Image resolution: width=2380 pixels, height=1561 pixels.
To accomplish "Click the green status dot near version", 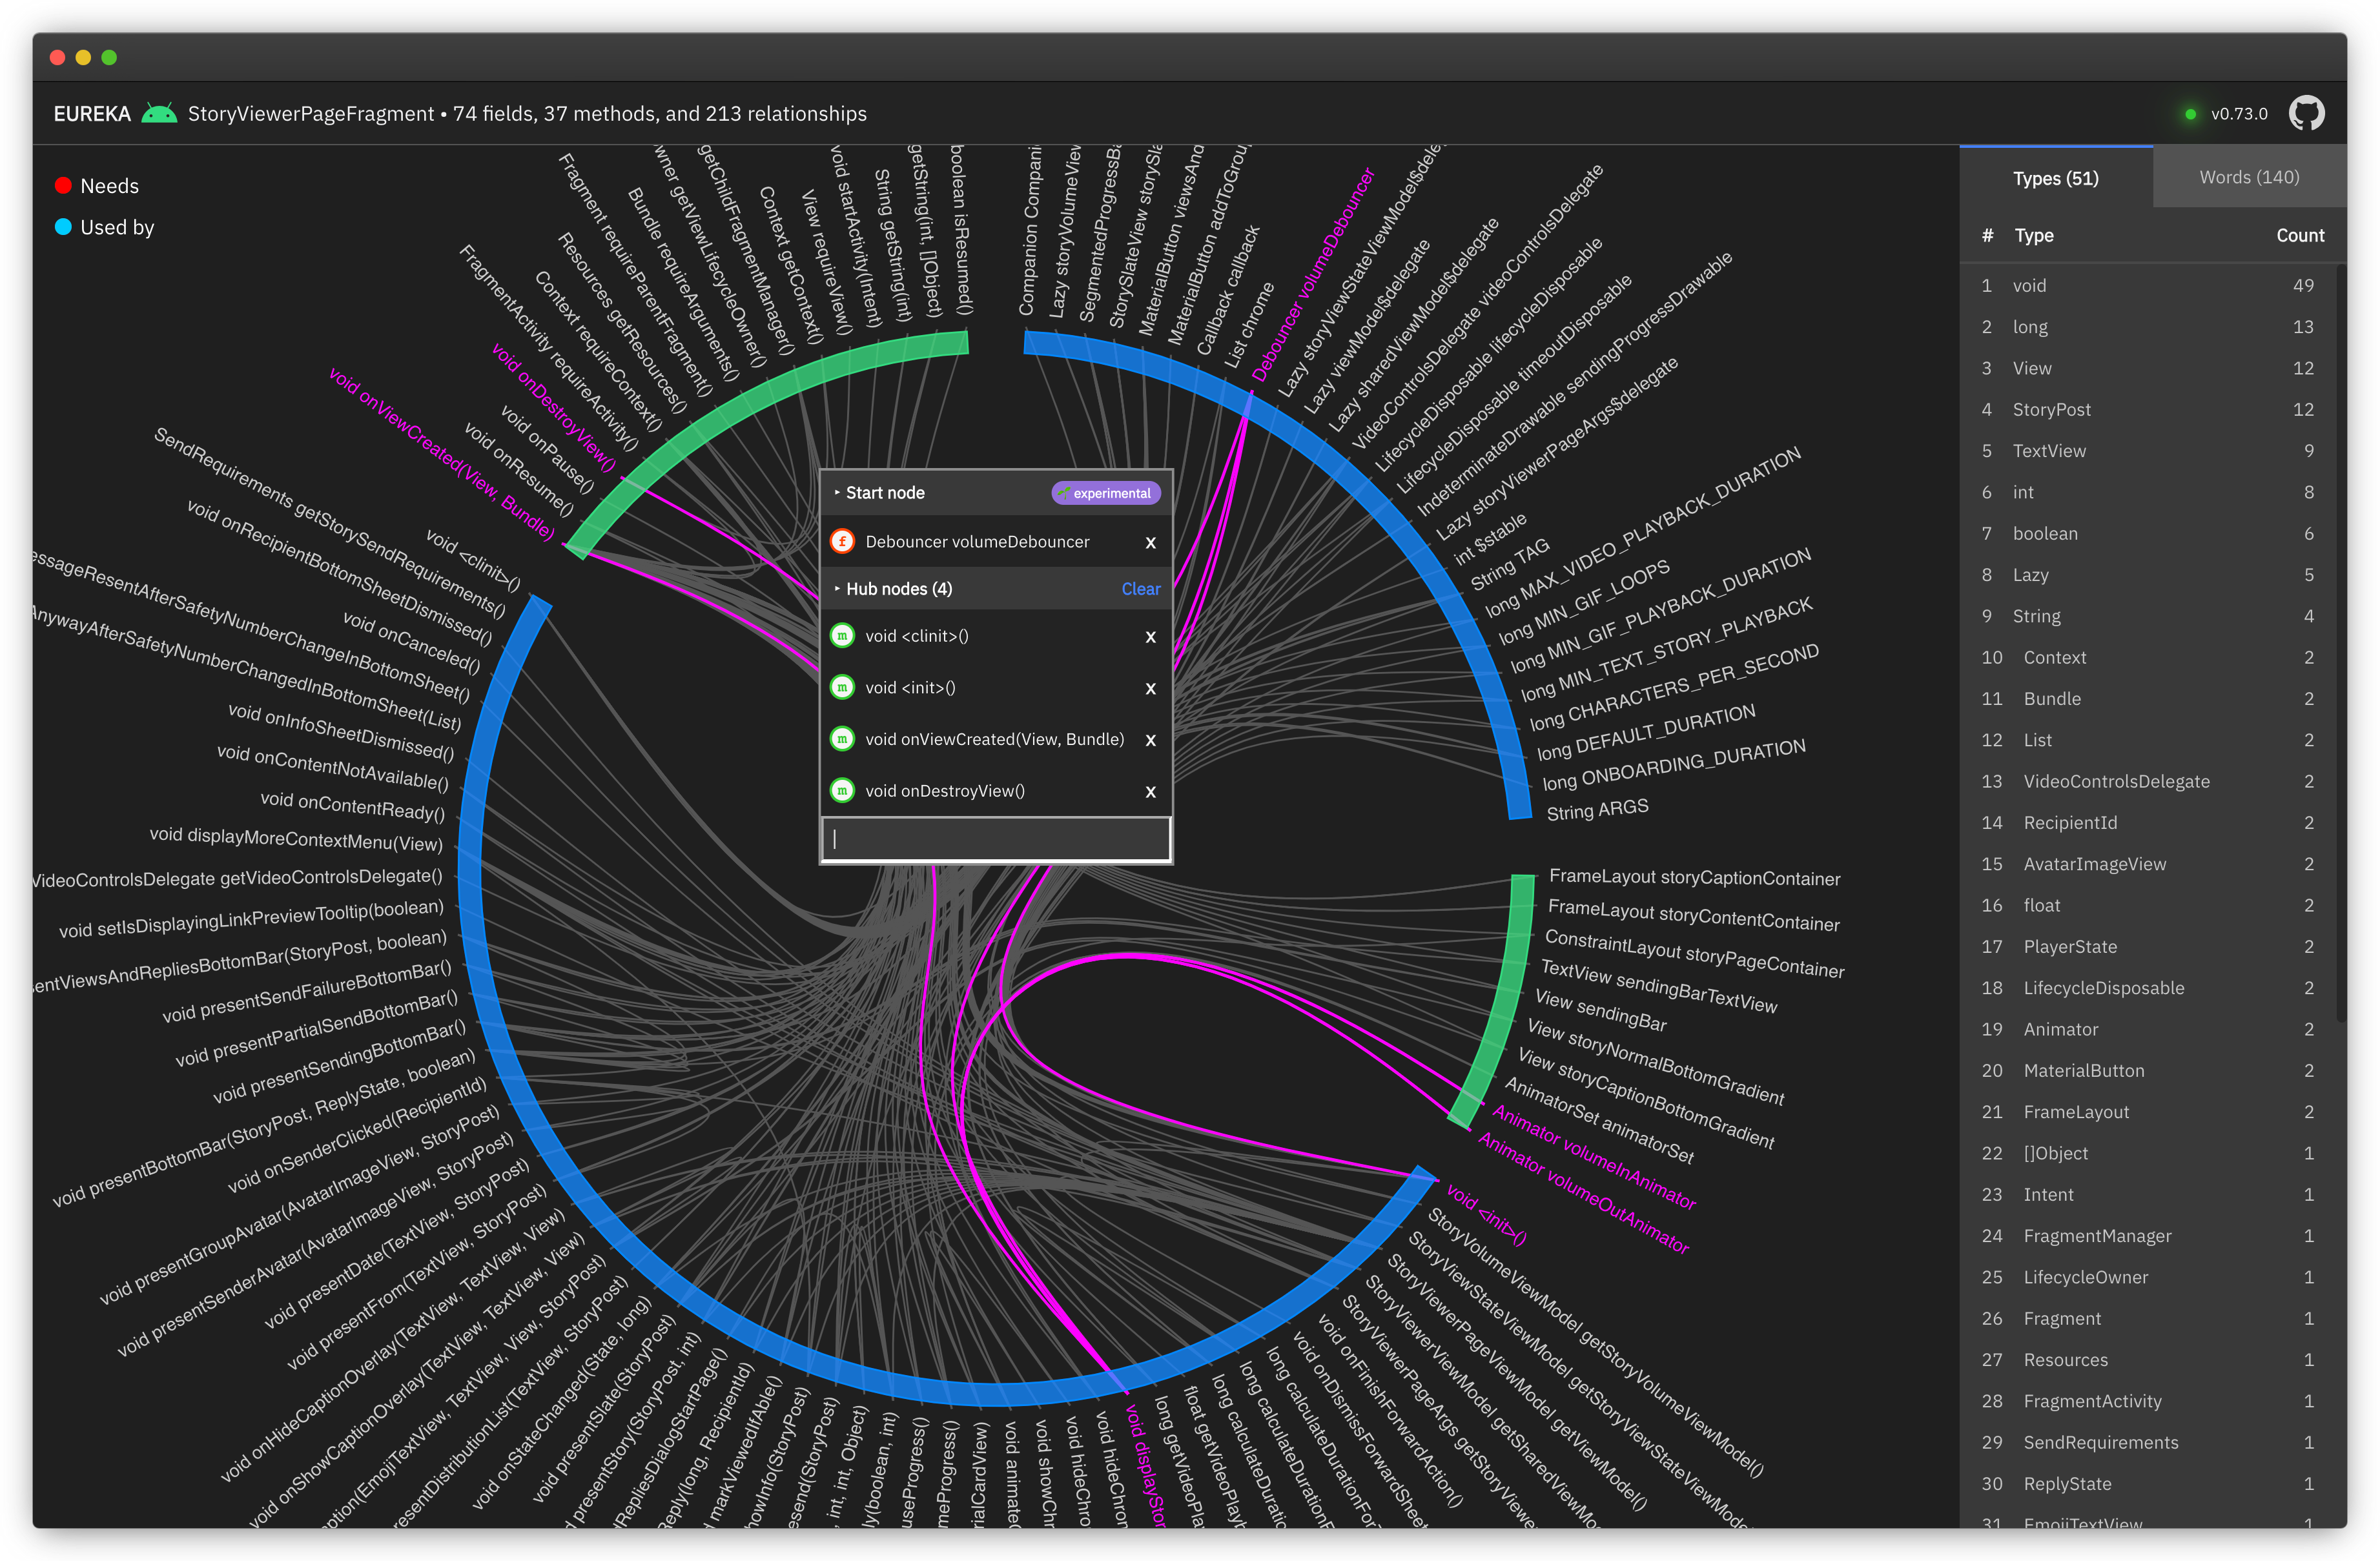I will click(2190, 114).
